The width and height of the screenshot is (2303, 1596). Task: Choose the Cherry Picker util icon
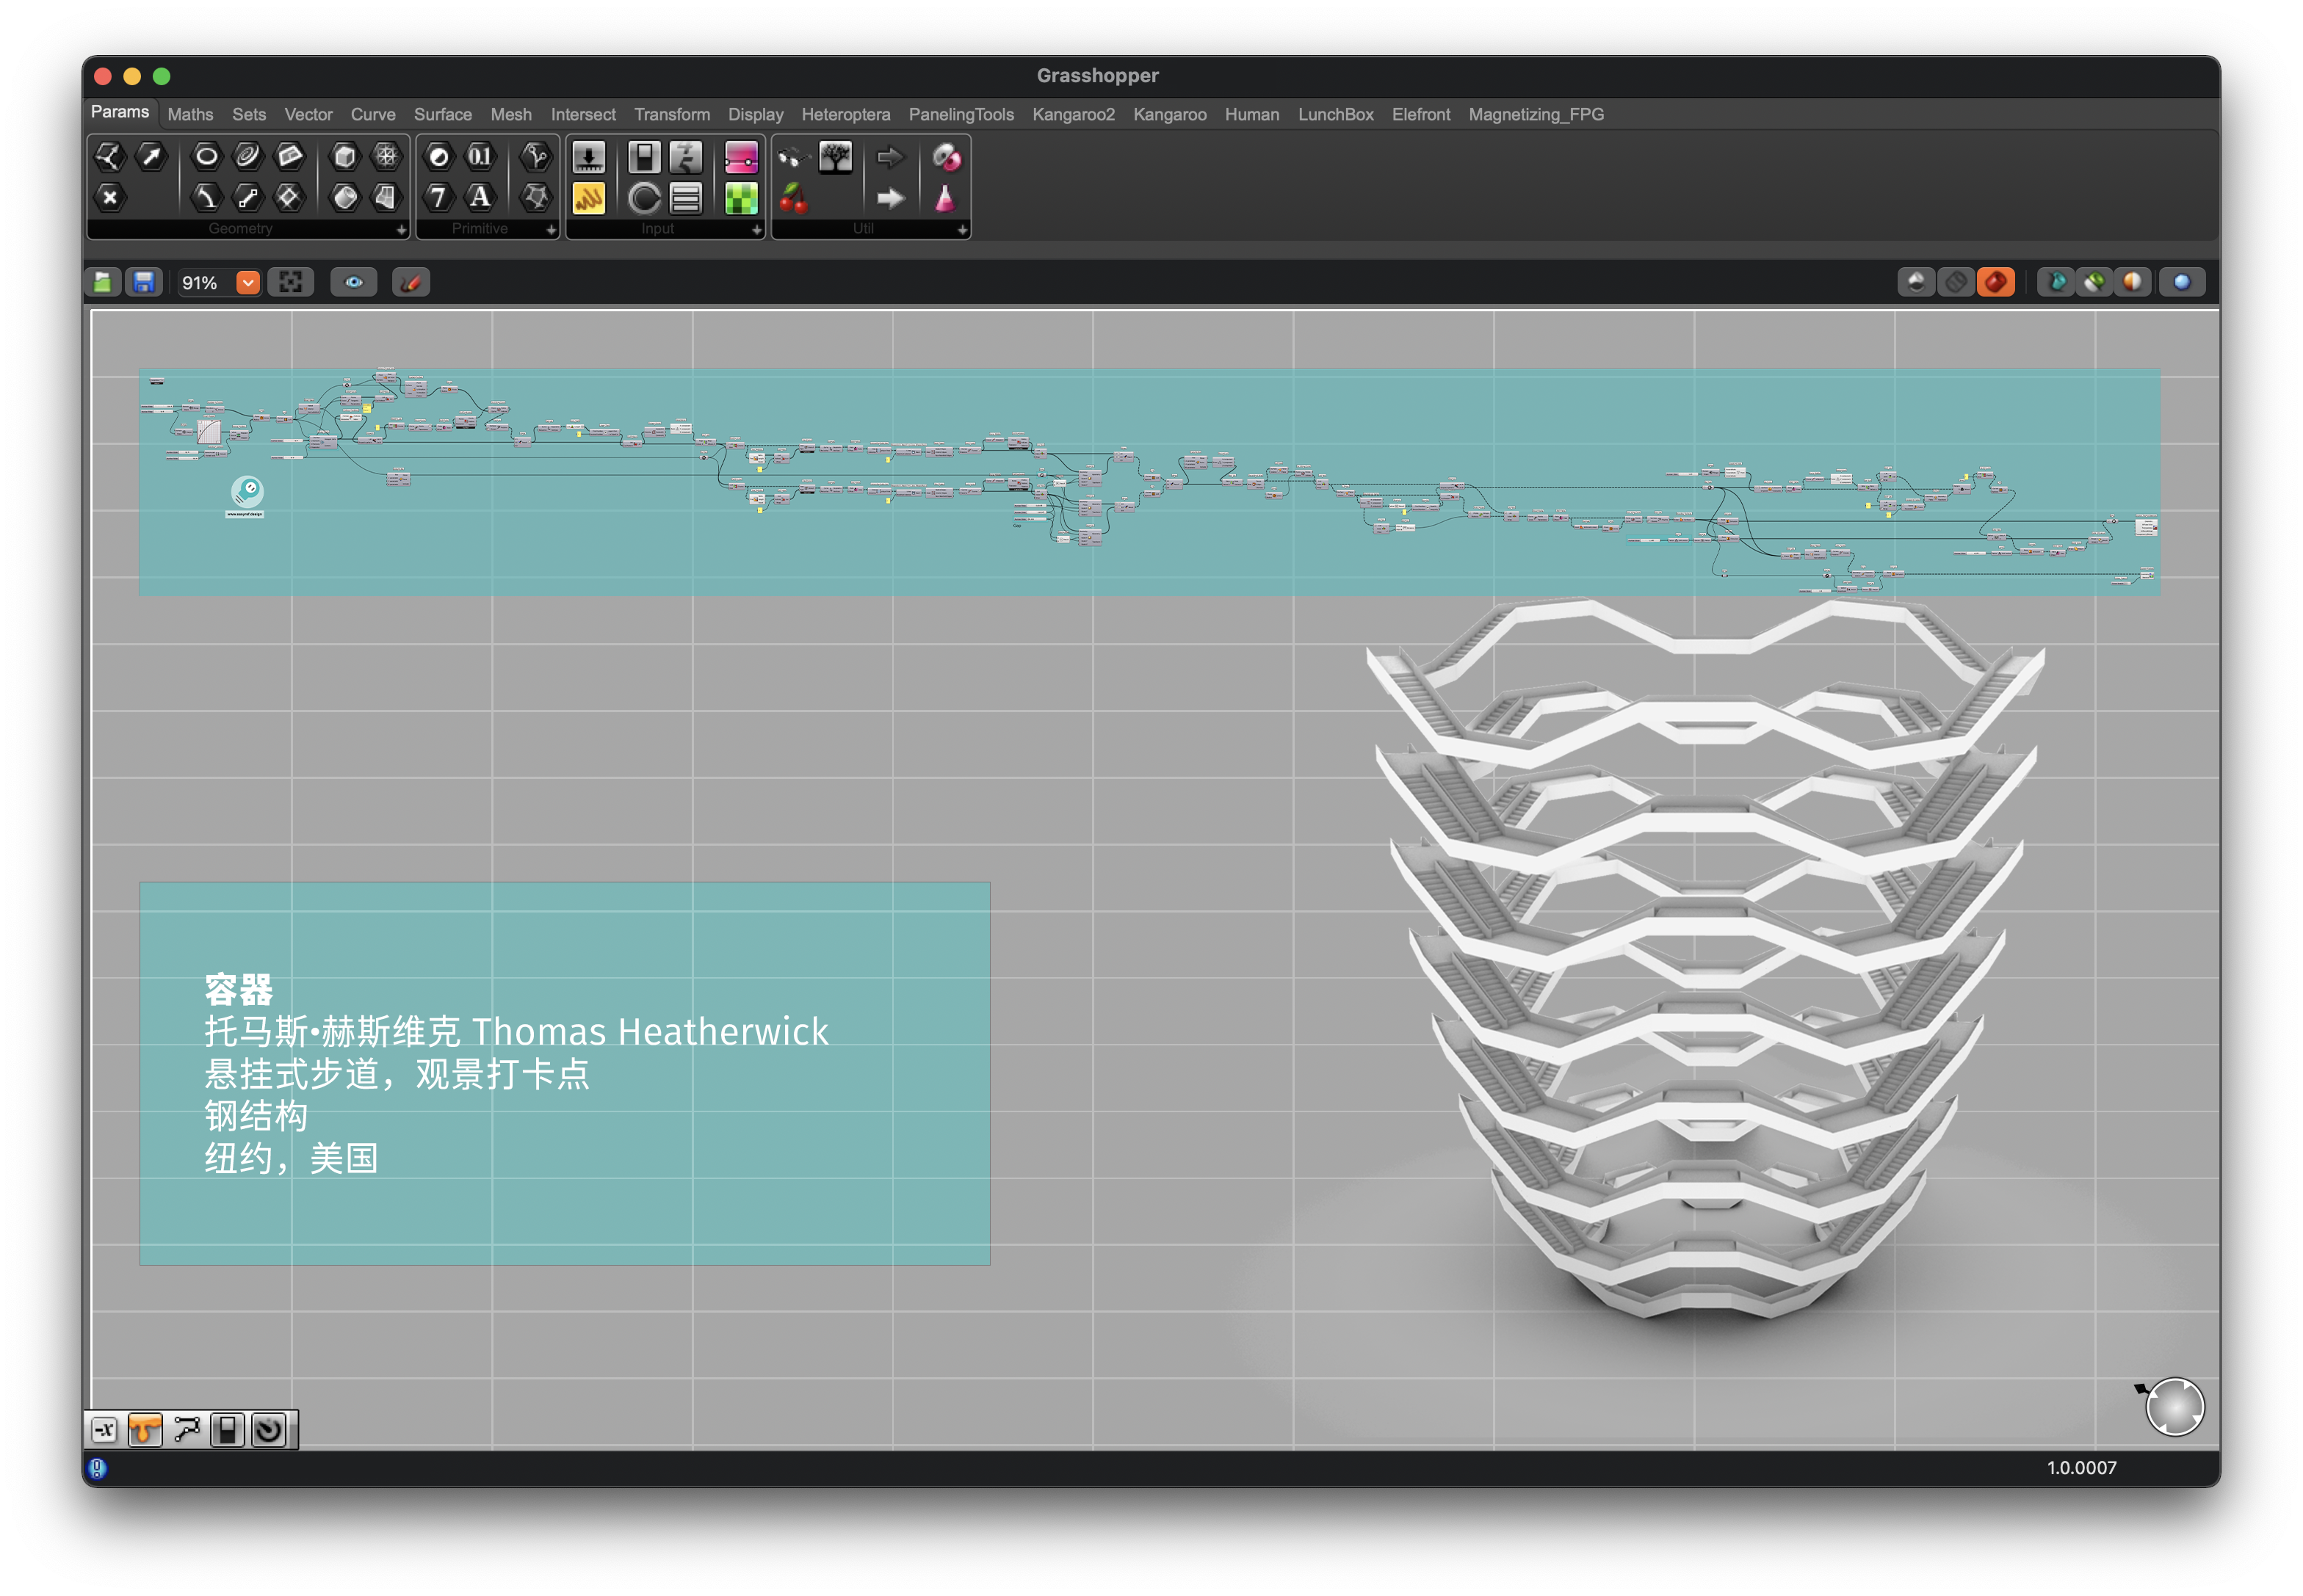pyautogui.click(x=793, y=198)
